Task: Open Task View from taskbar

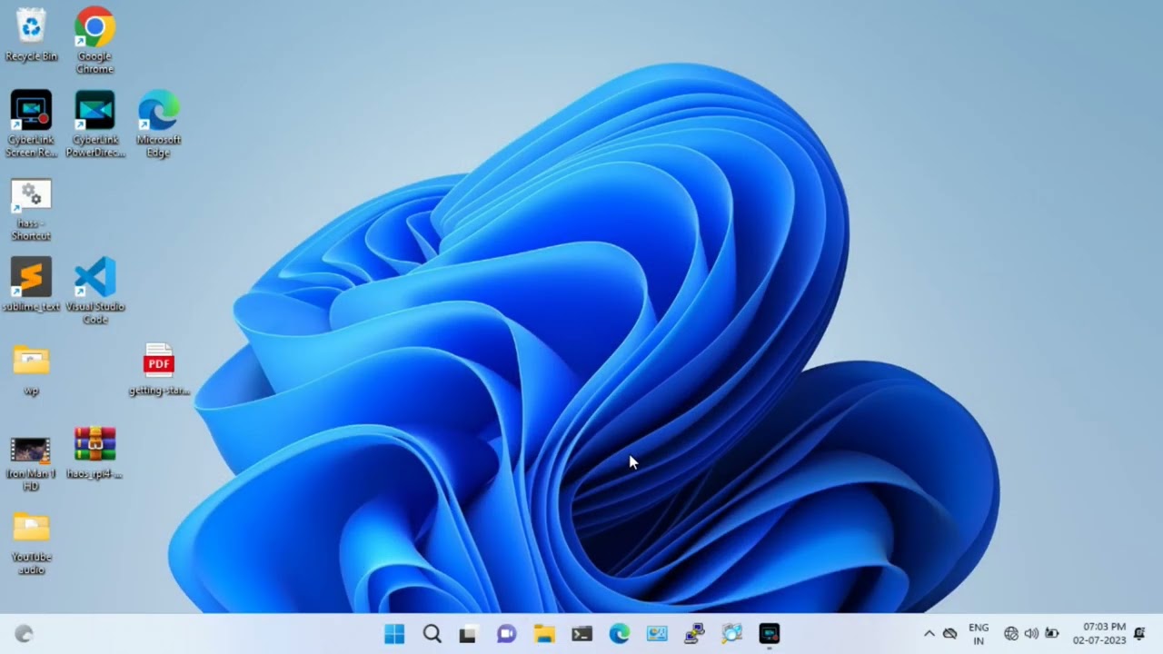Action: coord(468,634)
